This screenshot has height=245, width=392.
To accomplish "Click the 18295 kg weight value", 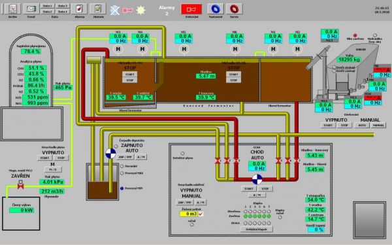I will click(x=349, y=59).
